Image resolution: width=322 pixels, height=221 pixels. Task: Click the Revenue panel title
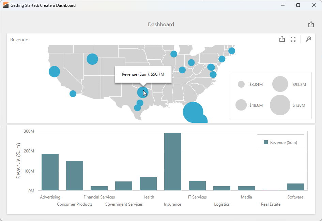tap(19, 40)
